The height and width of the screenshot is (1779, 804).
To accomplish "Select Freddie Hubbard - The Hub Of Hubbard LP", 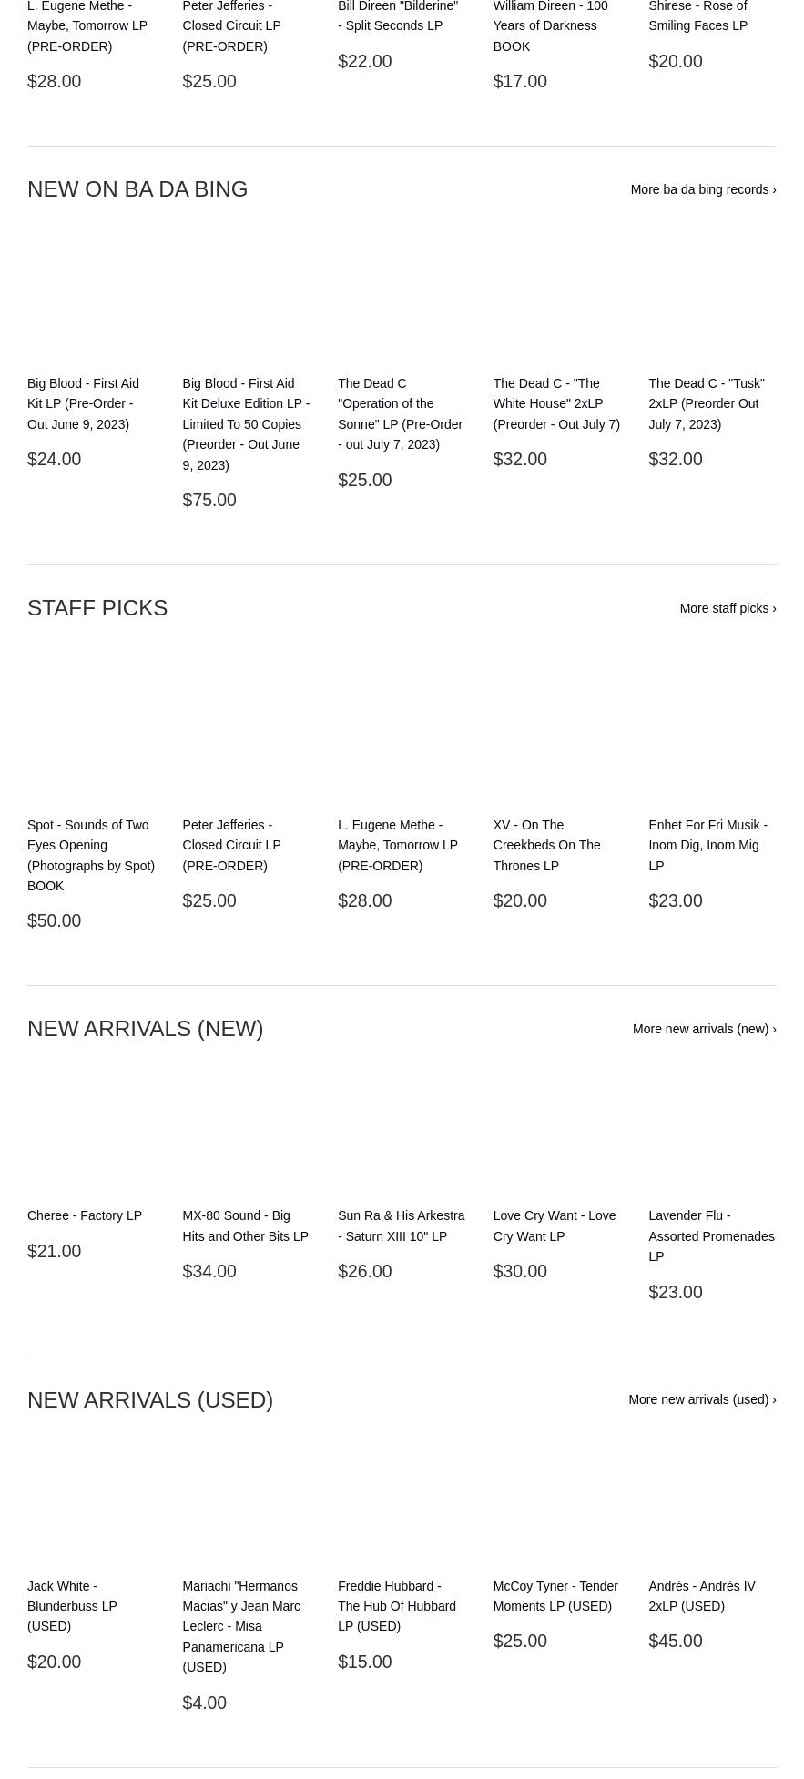I will coord(397,1606).
